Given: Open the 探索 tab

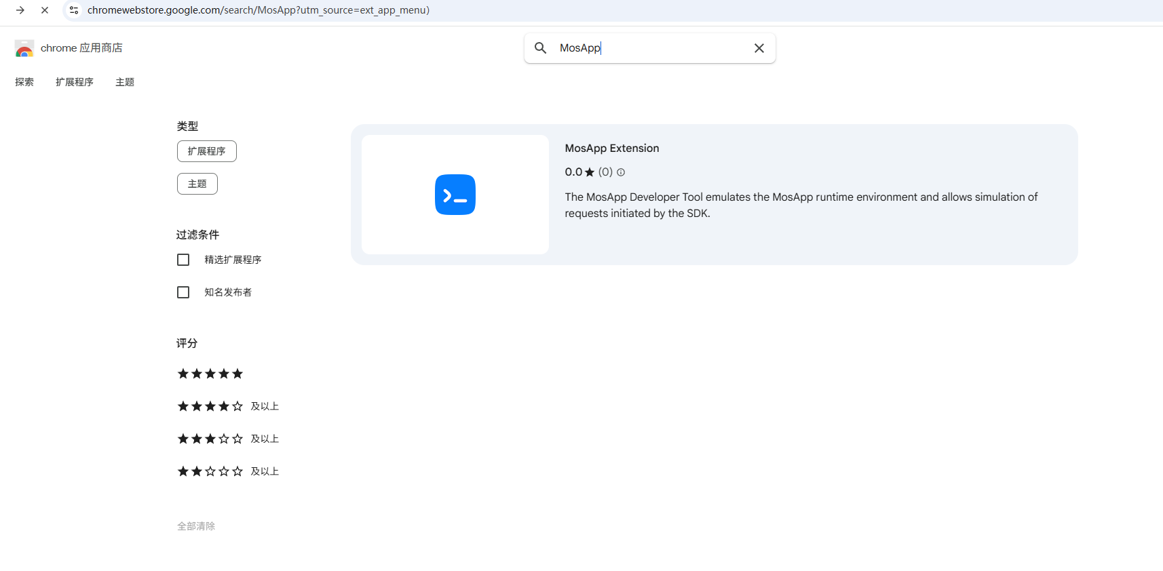Looking at the screenshot, I should (x=24, y=82).
